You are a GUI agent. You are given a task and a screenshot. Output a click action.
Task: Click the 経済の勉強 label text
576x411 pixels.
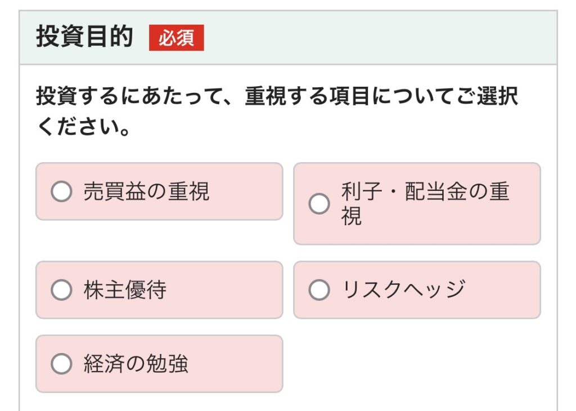coord(136,364)
